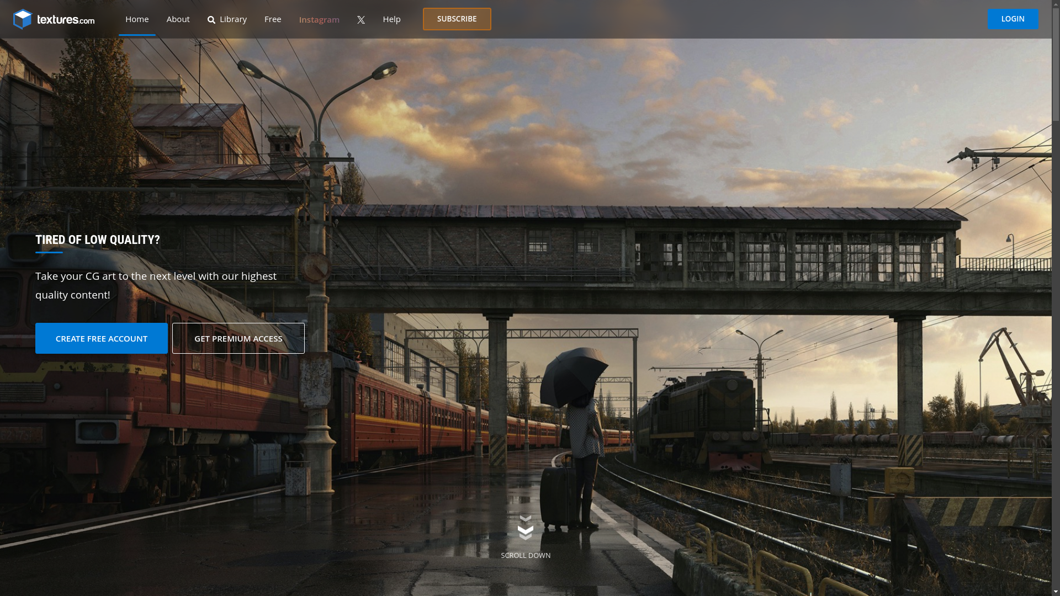
Task: Click CREATE FREE ACCOUNT button
Action: (x=102, y=338)
